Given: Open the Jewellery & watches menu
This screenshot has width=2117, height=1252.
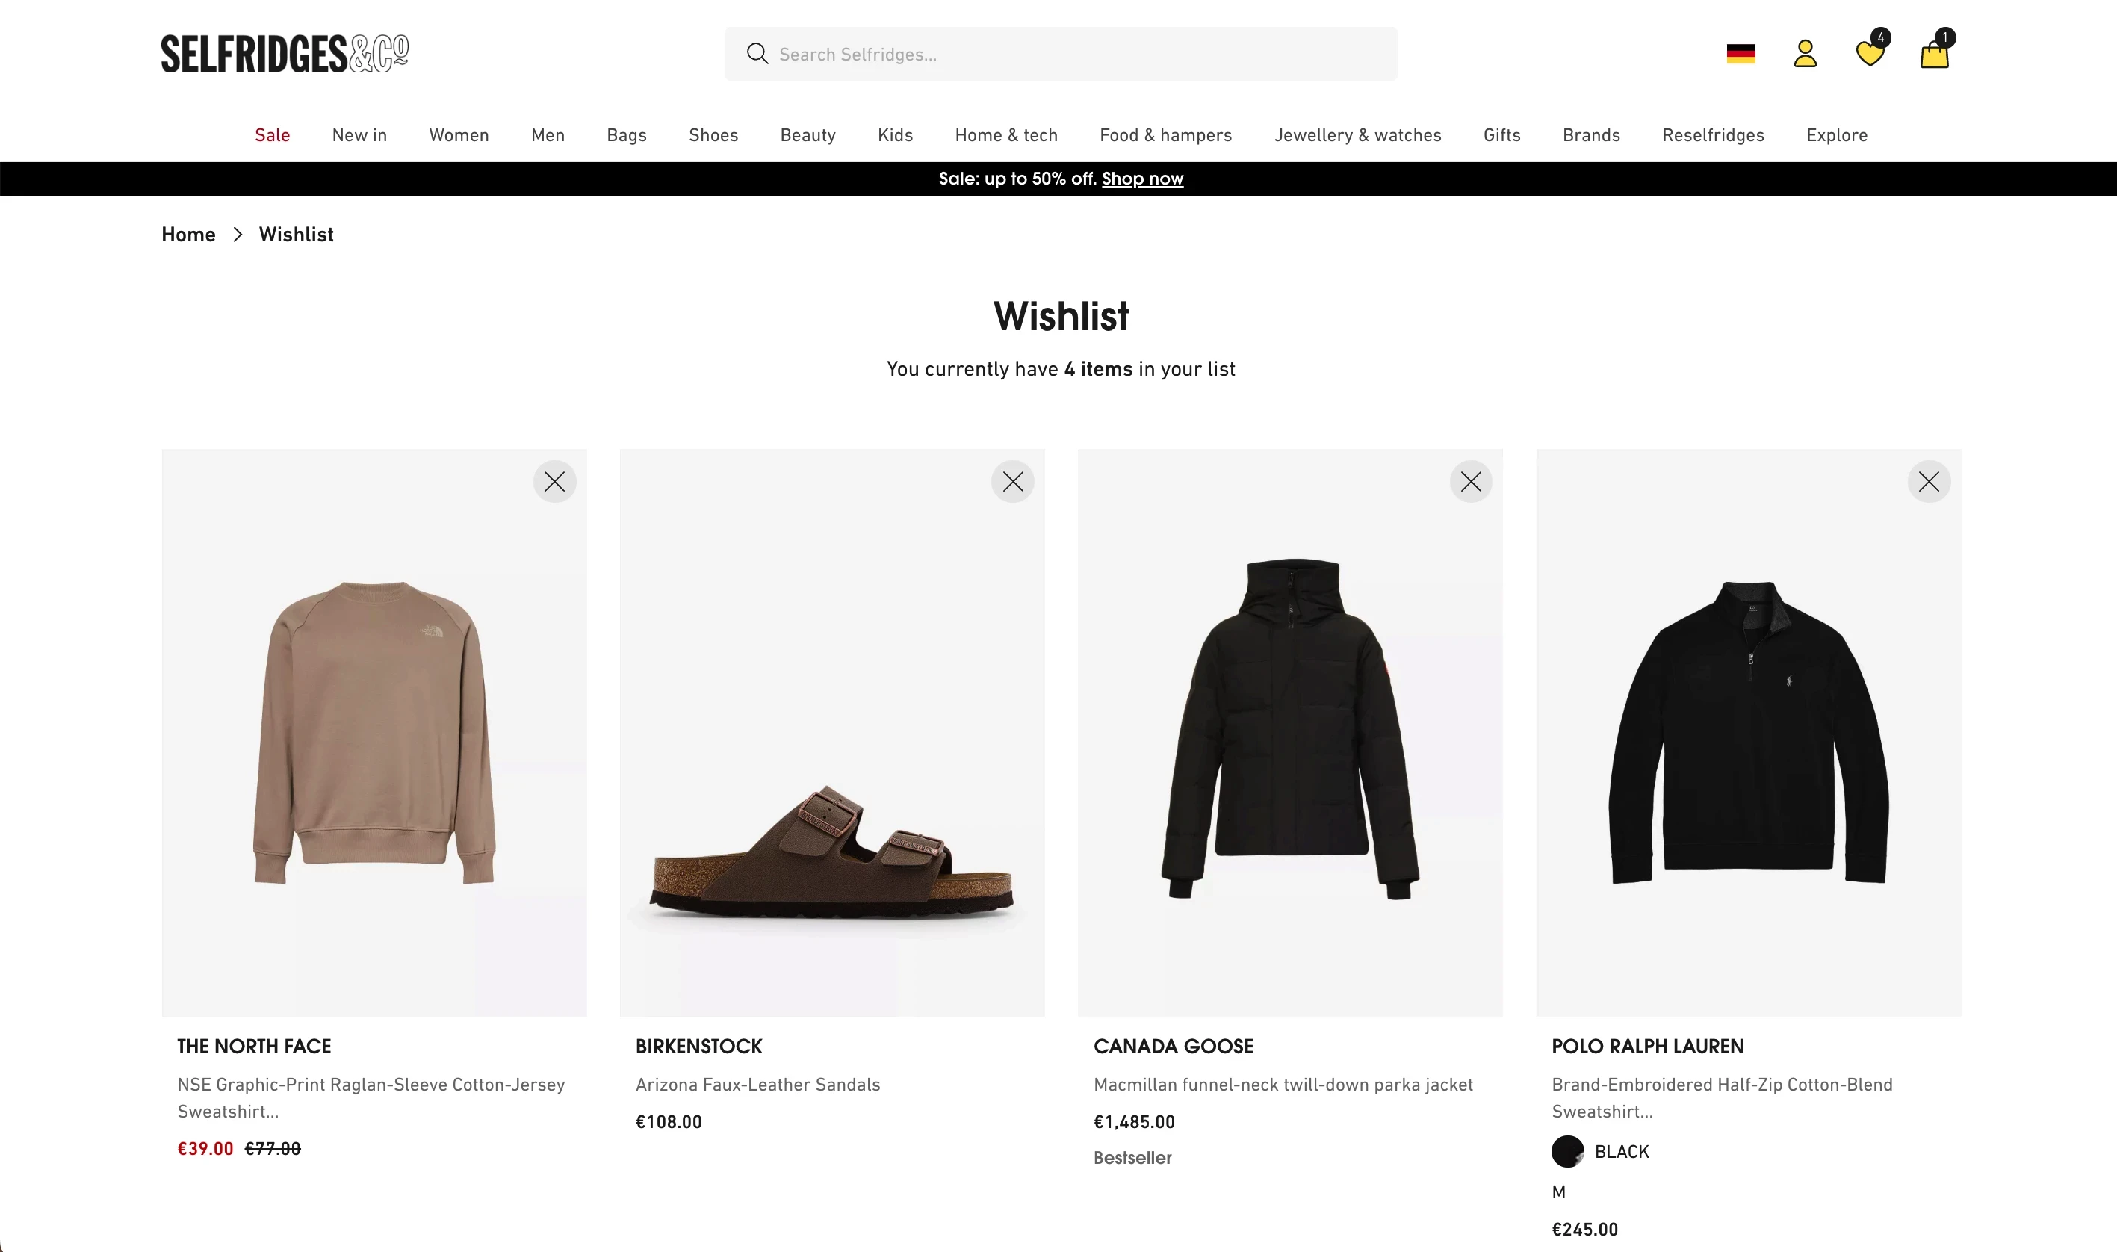Looking at the screenshot, I should coord(1357,135).
